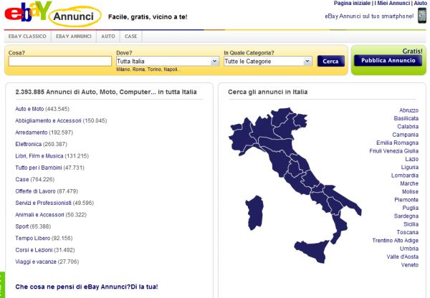The image size is (430, 298).
Task: Open the Case category link in list
Action: (22, 179)
